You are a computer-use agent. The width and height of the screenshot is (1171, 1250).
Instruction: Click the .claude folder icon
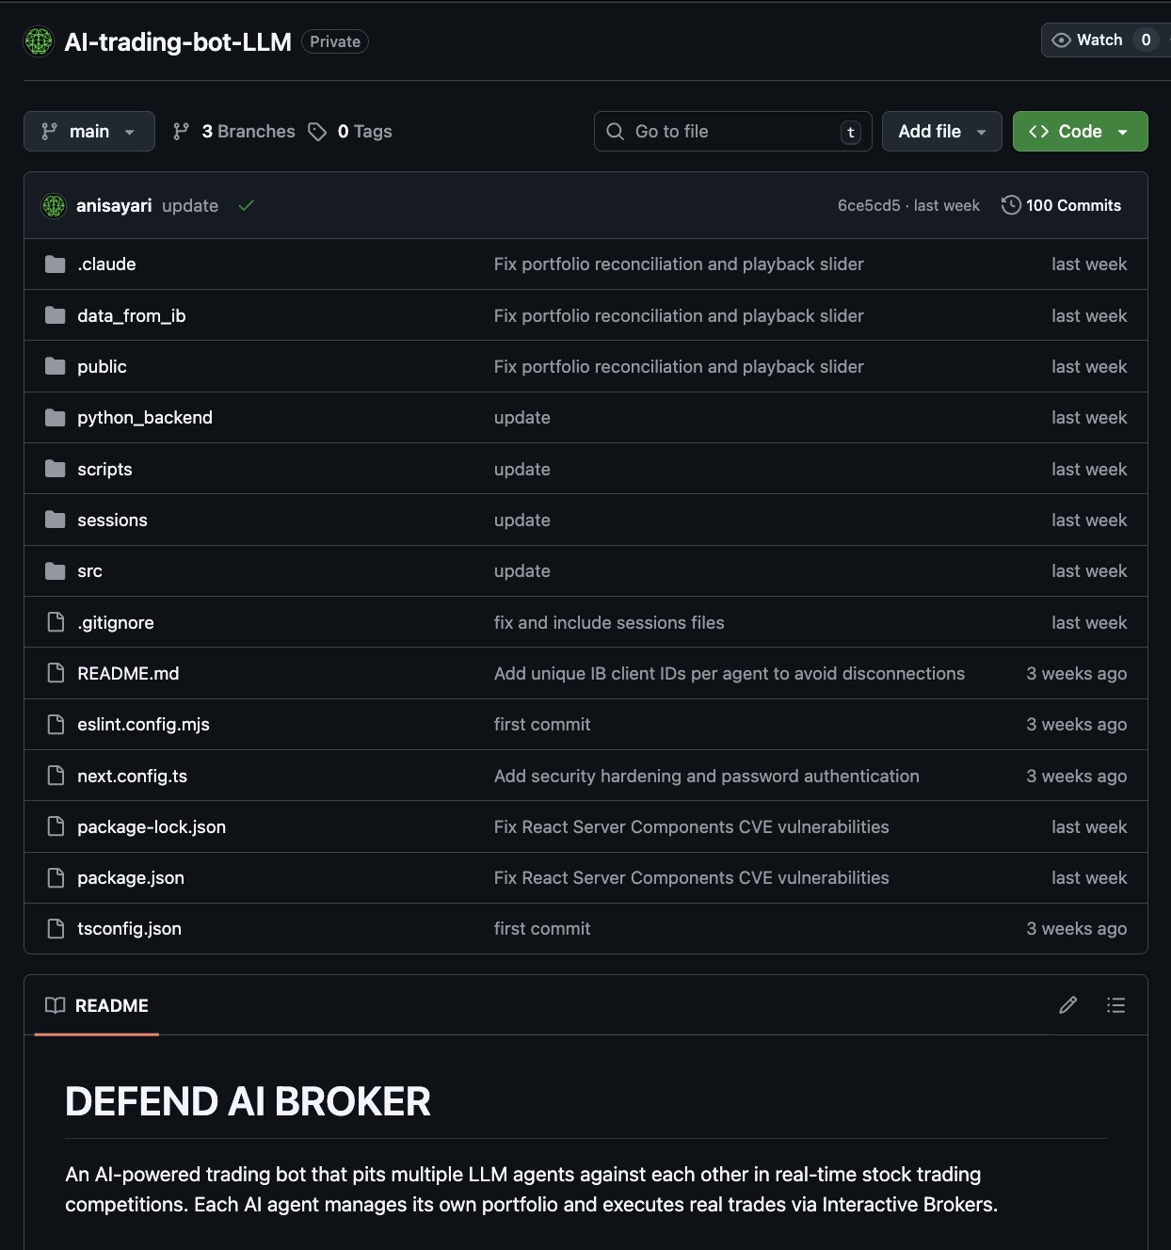56,264
